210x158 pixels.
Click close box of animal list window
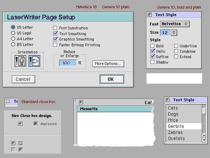pyautogui.click(x=168, y=100)
